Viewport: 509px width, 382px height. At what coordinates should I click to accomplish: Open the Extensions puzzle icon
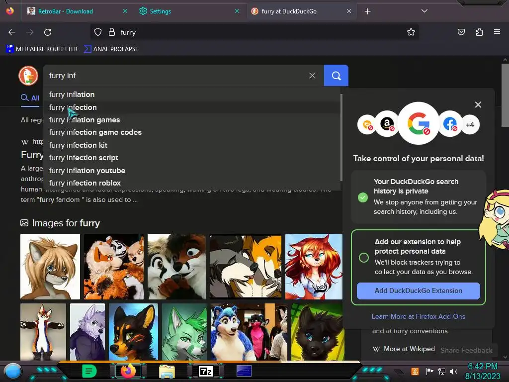point(479,32)
